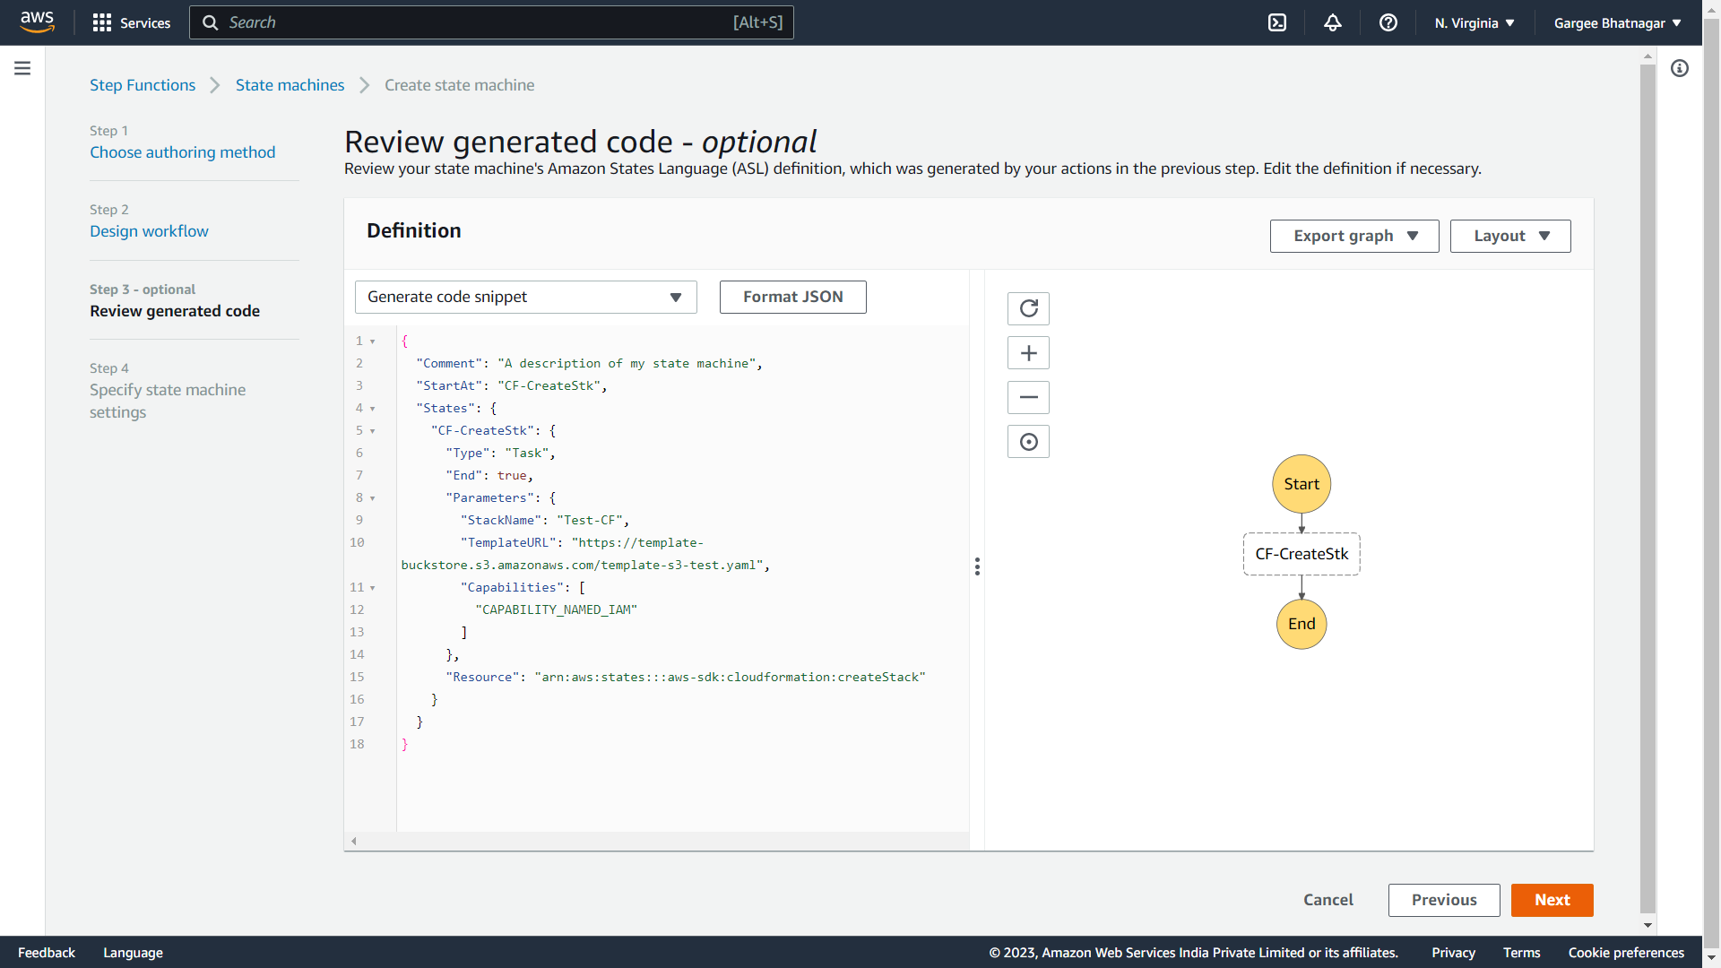Screen dimensions: 1721x968
Task: Open the help question mark icon
Action: pyautogui.click(x=1388, y=23)
